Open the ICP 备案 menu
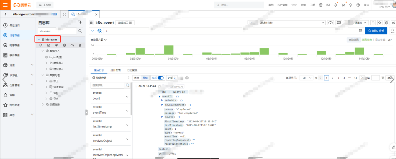Screen dimensions: 396x159 [x=282, y=5]
